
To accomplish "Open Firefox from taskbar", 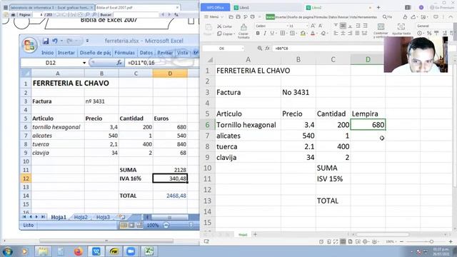I will point(78,251).
